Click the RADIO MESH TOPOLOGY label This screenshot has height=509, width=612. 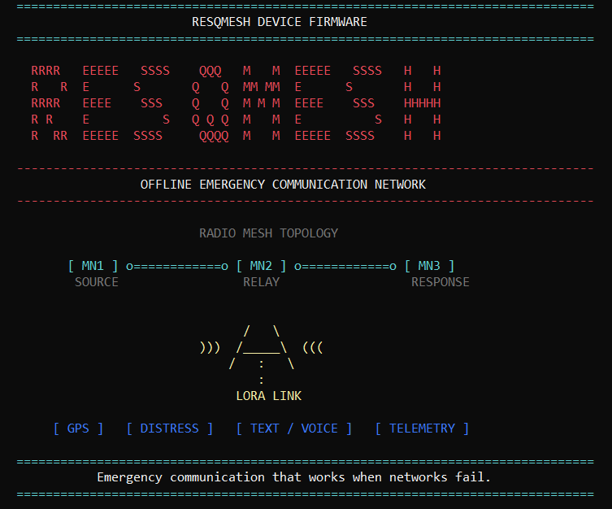click(x=268, y=233)
